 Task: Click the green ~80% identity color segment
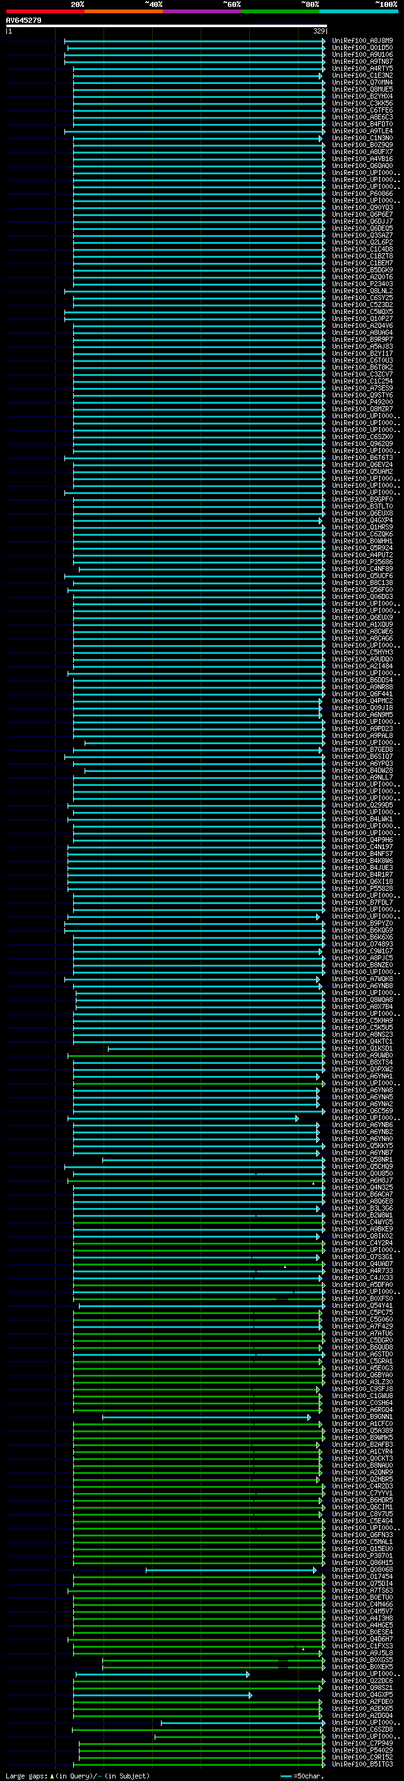[280, 11]
